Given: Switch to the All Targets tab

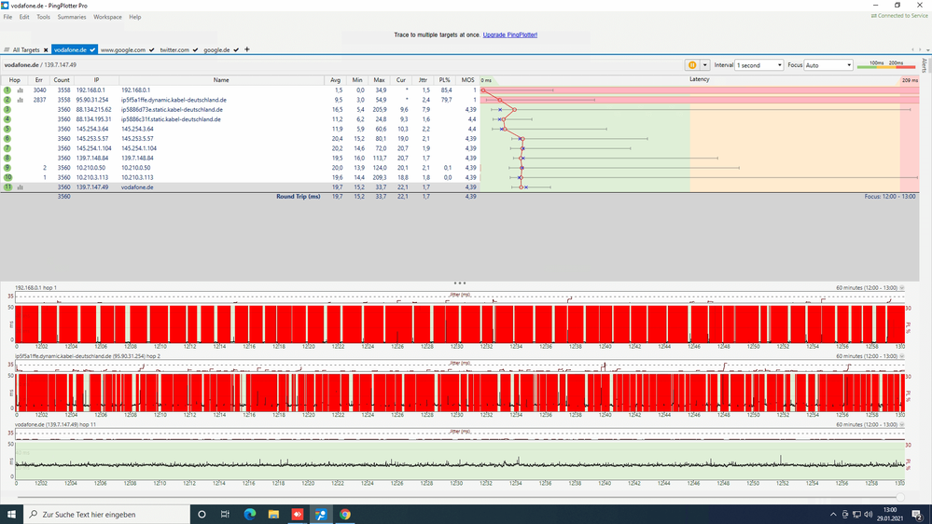Looking at the screenshot, I should tap(26, 50).
